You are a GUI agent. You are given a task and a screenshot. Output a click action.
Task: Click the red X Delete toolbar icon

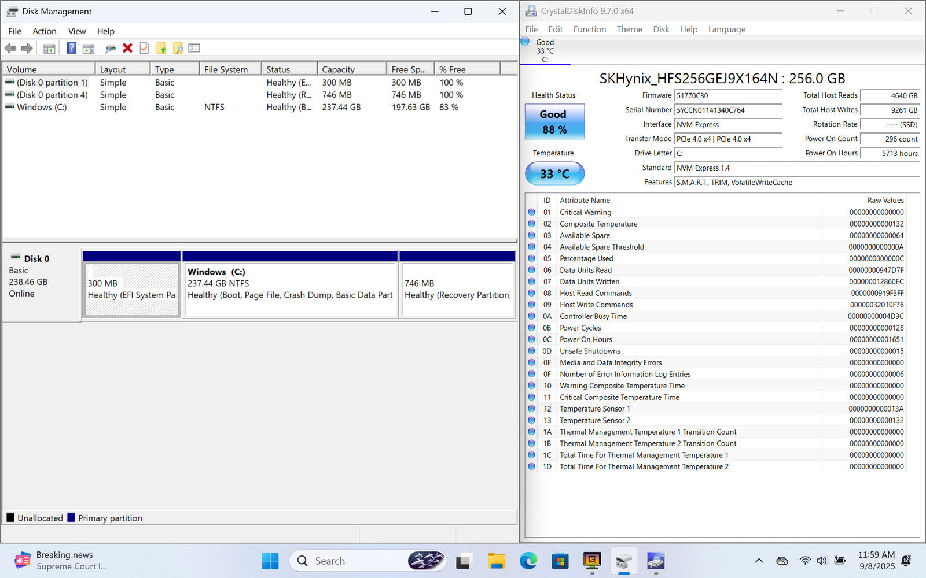(x=128, y=49)
